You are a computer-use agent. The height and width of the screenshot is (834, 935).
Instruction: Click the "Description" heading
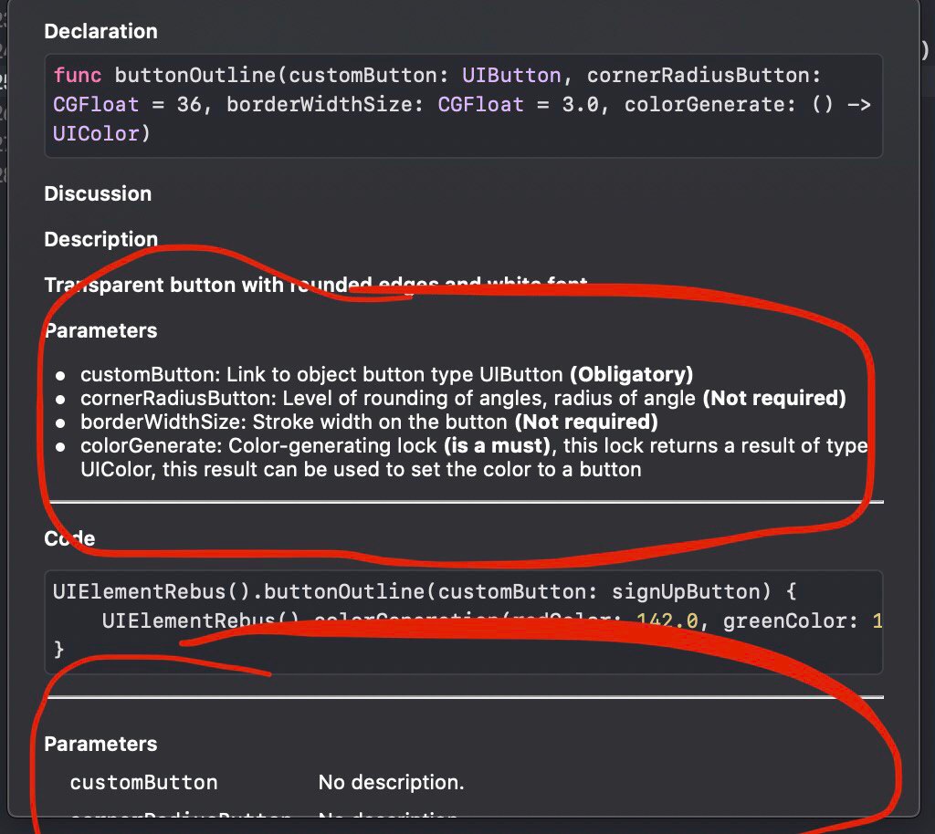point(100,239)
